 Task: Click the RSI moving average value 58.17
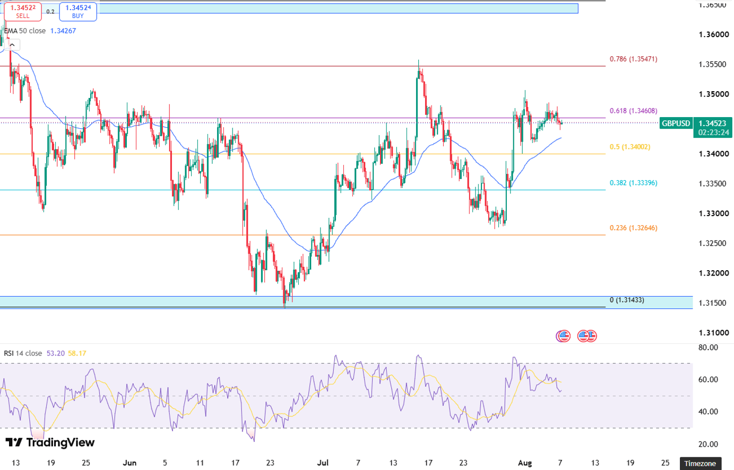point(77,353)
